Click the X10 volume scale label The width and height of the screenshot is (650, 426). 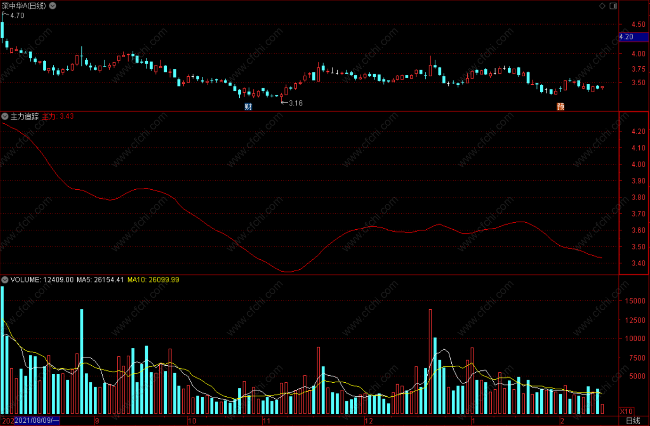[626, 411]
